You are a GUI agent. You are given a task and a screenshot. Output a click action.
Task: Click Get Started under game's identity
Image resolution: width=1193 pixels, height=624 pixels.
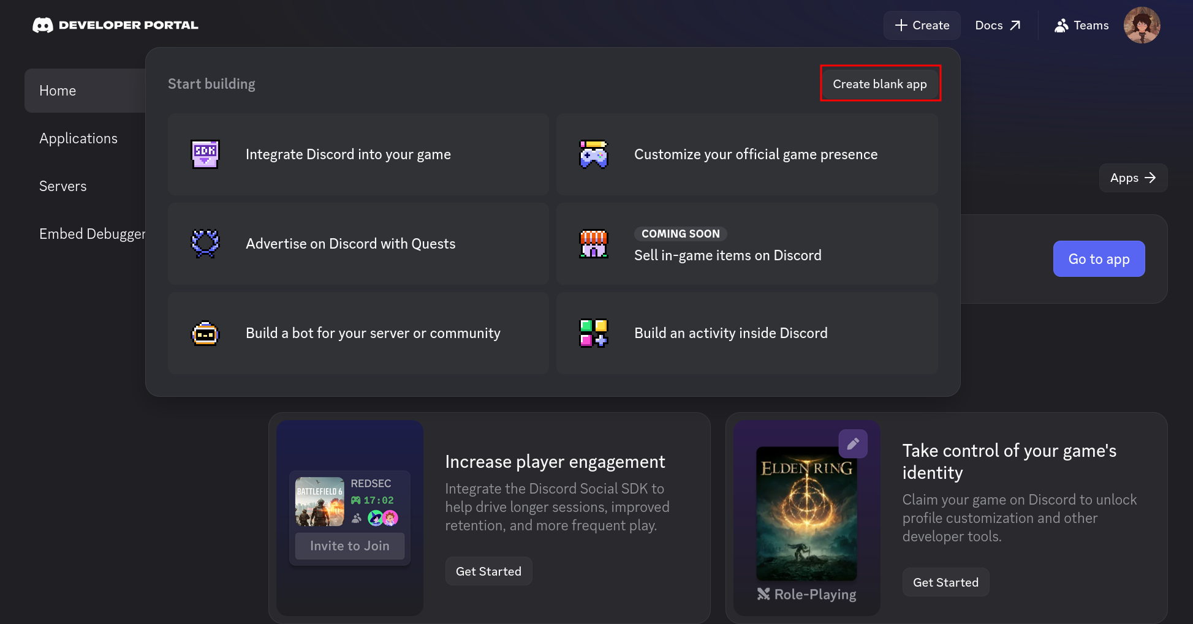pyautogui.click(x=945, y=582)
